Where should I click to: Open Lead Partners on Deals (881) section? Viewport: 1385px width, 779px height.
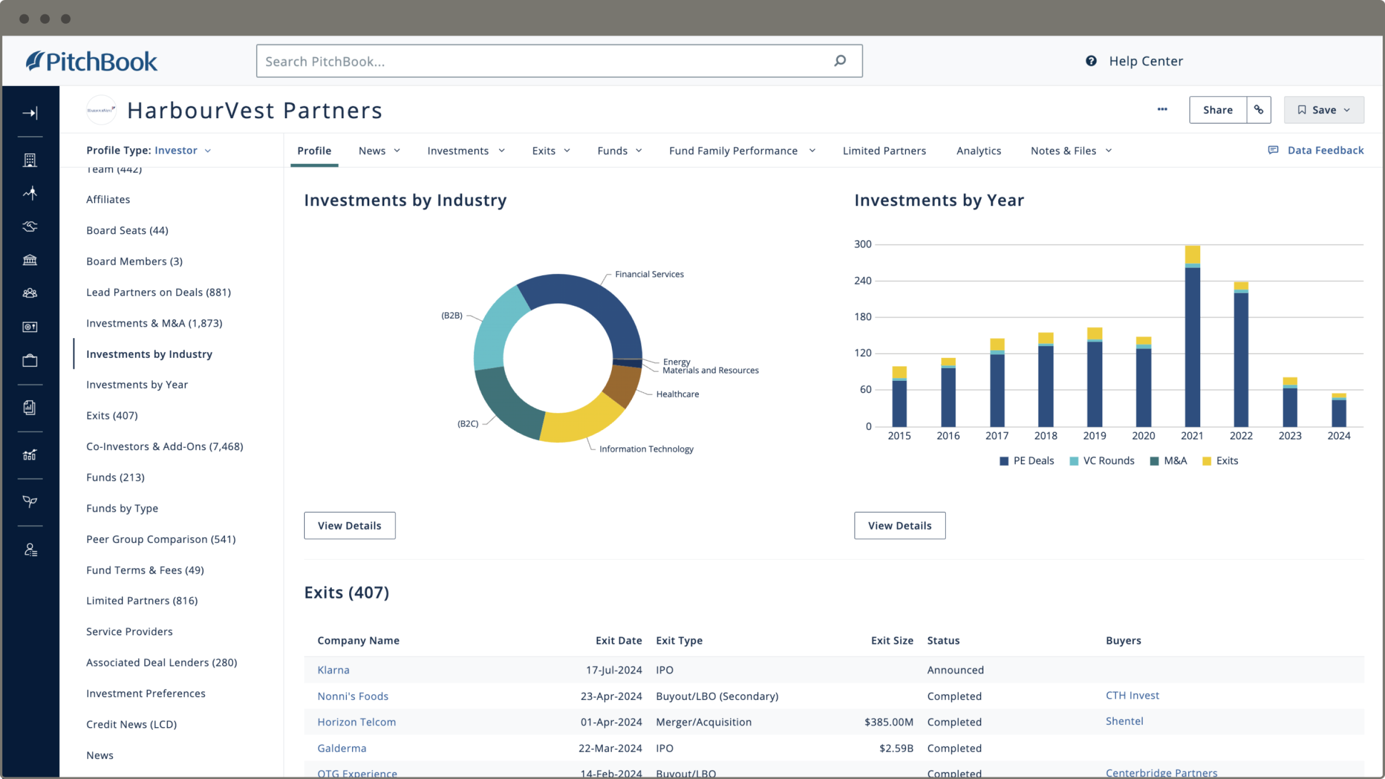158,292
